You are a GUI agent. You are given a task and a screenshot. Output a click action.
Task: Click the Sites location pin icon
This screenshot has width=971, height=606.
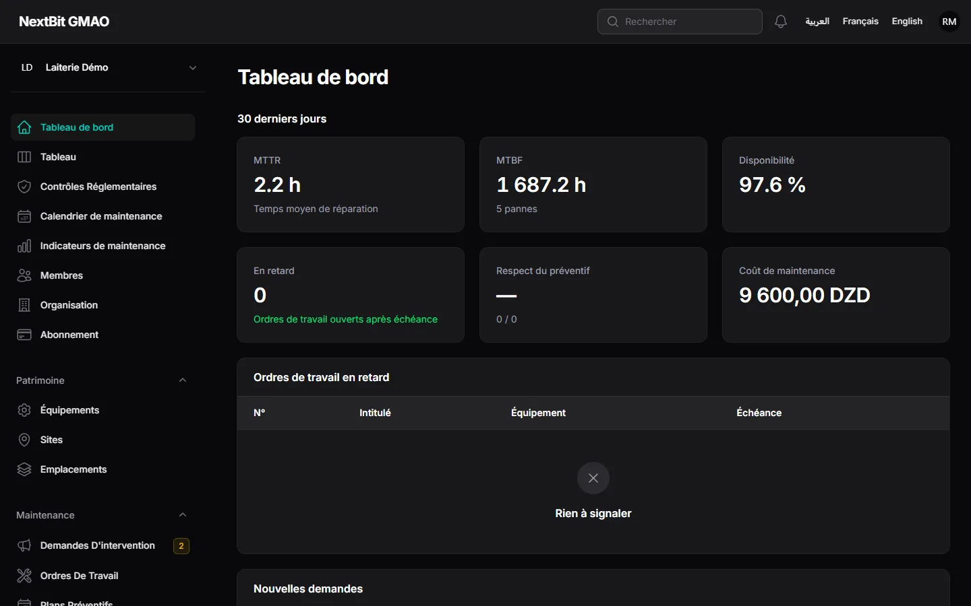pyautogui.click(x=24, y=440)
